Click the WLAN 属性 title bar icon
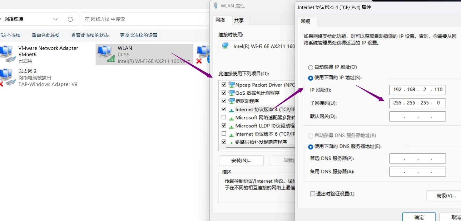The width and height of the screenshot is (461, 221). tap(216, 6)
